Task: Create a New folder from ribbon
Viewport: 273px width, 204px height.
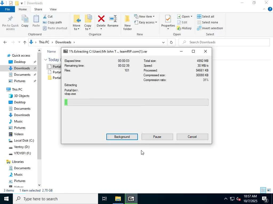Action: (127, 23)
